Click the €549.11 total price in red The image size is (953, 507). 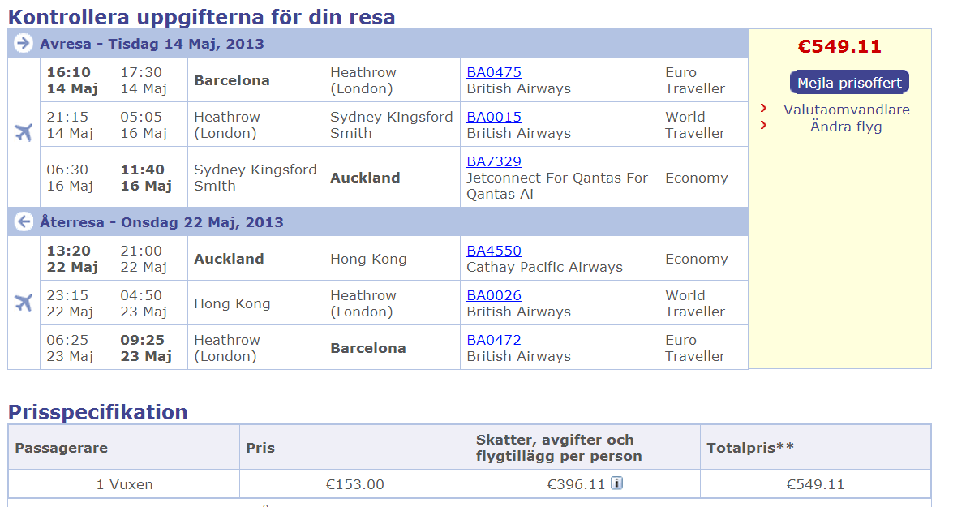839,47
